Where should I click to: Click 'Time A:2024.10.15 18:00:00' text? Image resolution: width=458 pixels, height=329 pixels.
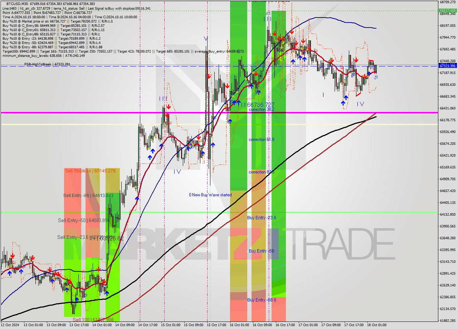point(23,17)
